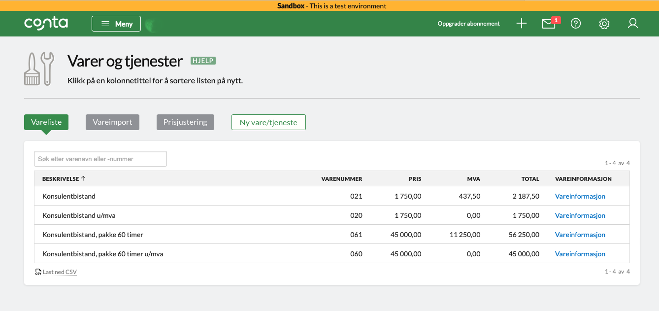
Task: Sort list by Pris column
Action: [415, 179]
